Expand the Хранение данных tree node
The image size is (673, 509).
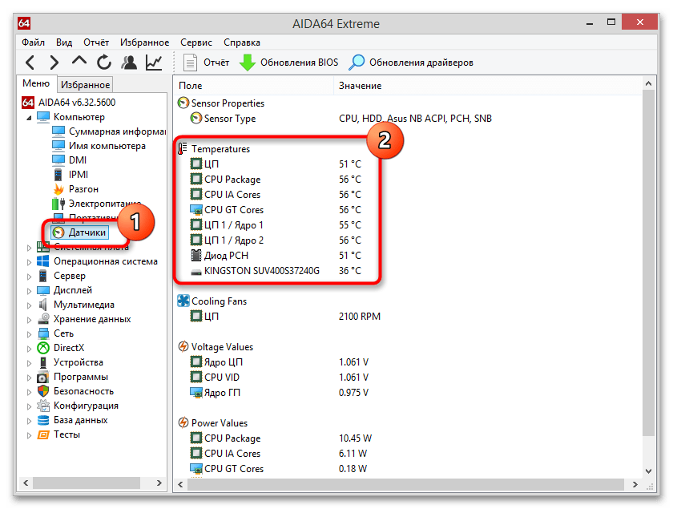[x=29, y=320]
